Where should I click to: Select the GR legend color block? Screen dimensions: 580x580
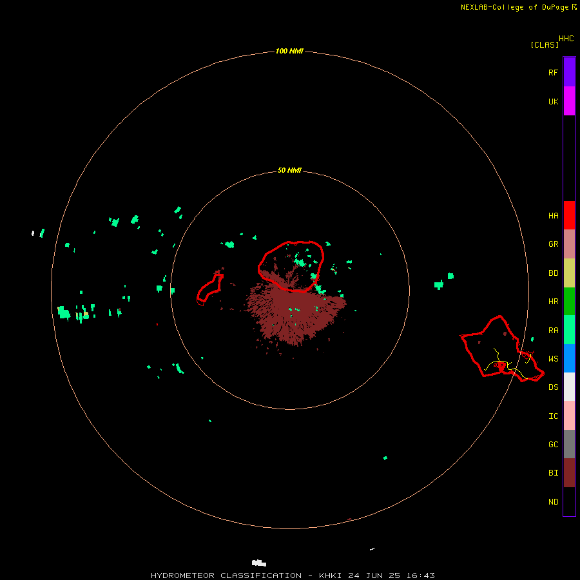point(569,244)
